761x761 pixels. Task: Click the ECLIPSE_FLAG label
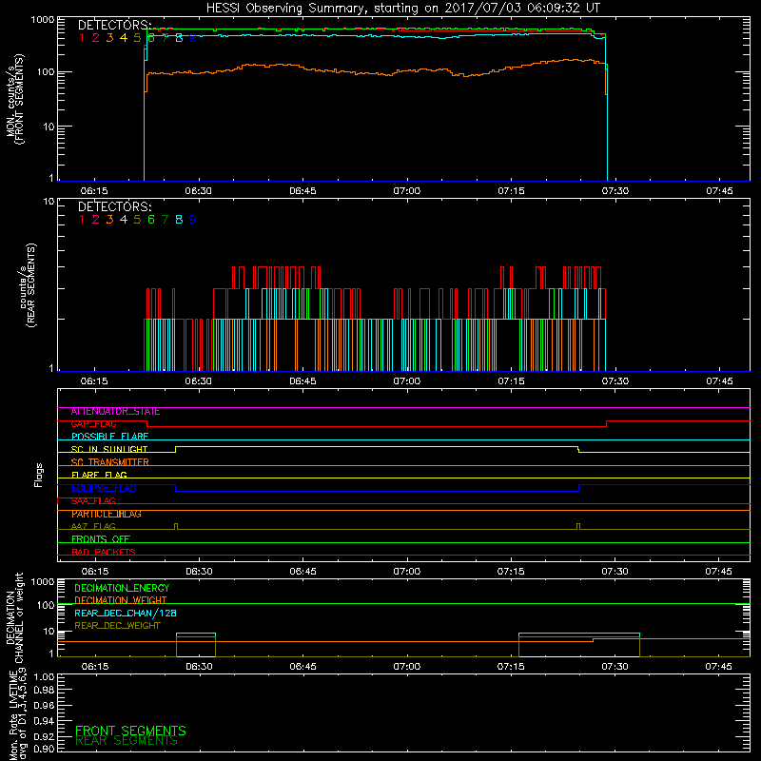pos(104,488)
